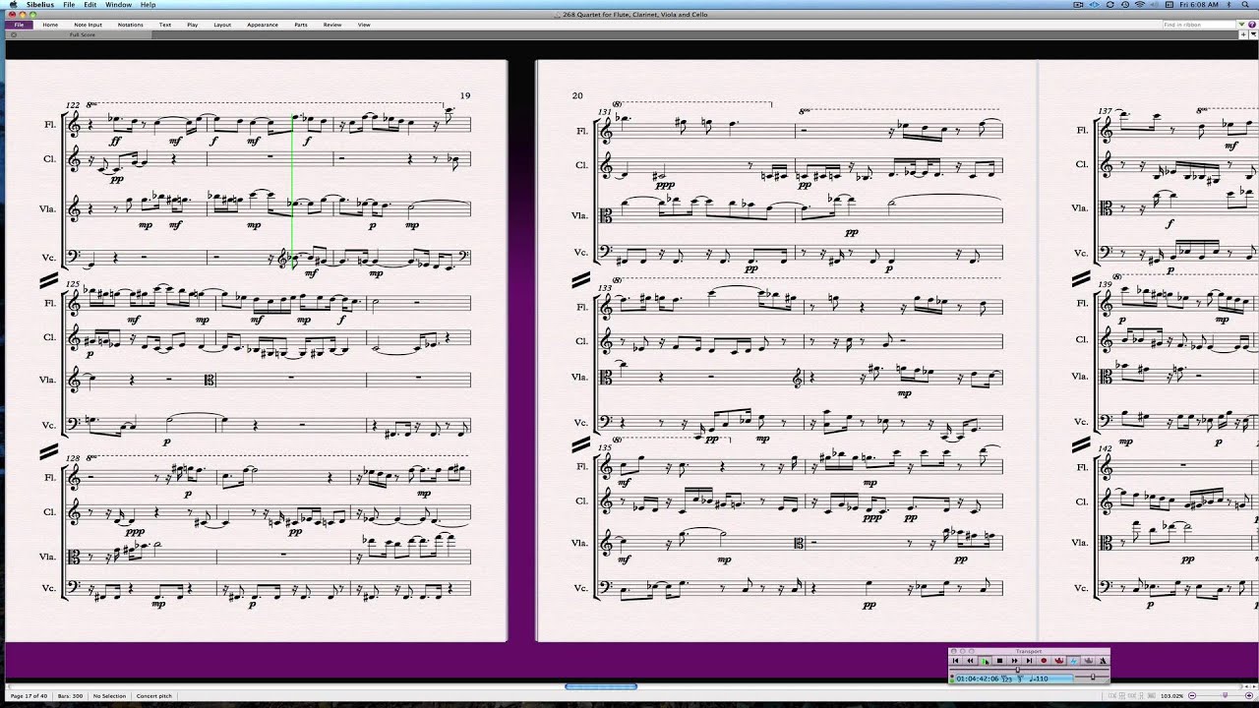1259x708 pixels.
Task: Move the Transport timeline position slider
Action: coord(1017,670)
